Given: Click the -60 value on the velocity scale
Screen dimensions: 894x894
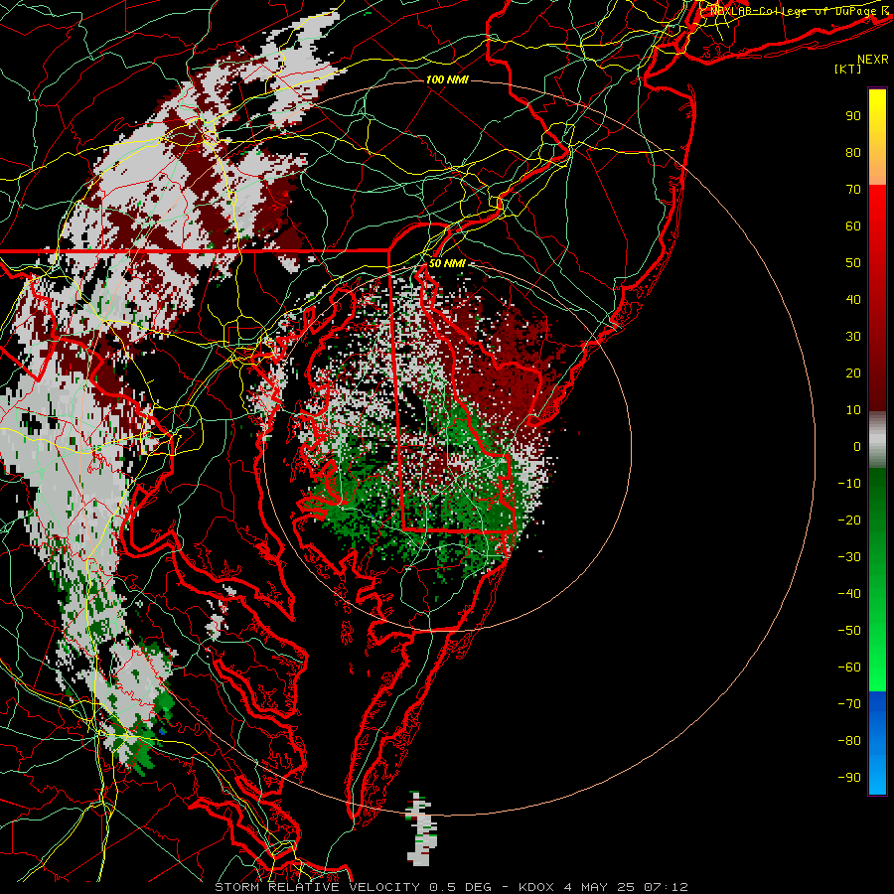Looking at the screenshot, I should coord(849,668).
